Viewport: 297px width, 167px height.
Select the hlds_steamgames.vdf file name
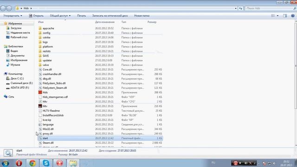click(x=55, y=97)
